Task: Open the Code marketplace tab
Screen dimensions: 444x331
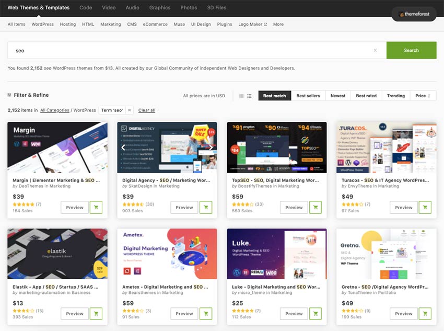Action: pos(86,8)
